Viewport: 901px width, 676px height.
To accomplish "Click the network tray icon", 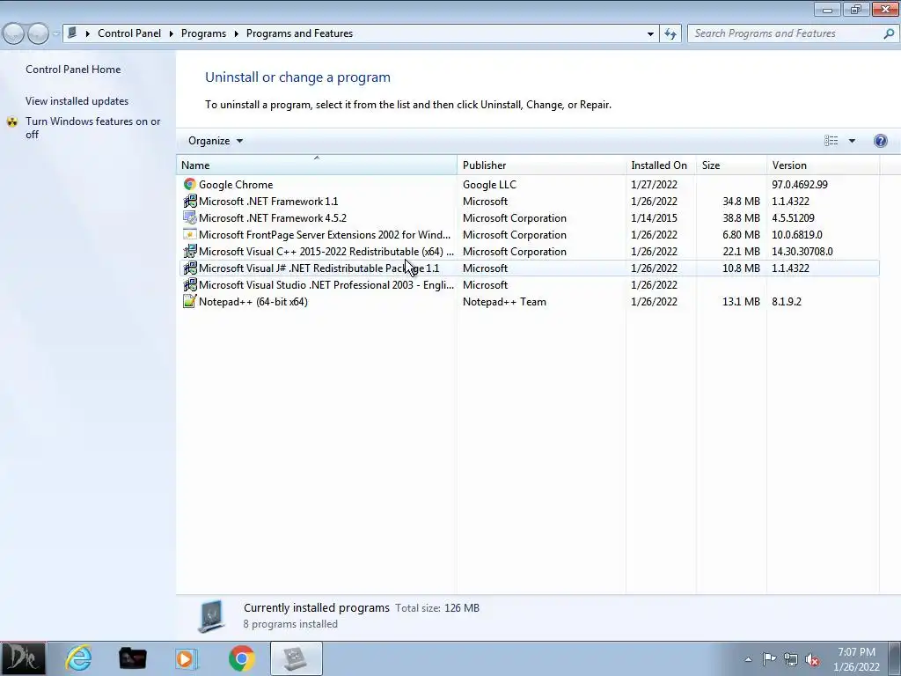I will pos(791,660).
